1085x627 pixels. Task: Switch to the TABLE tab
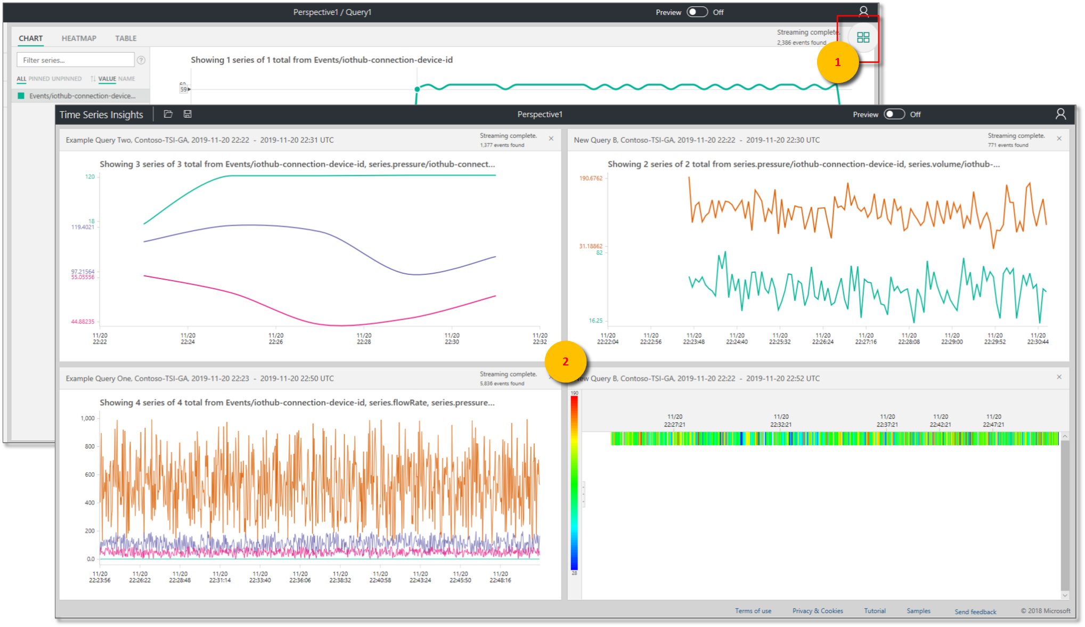[x=126, y=38]
